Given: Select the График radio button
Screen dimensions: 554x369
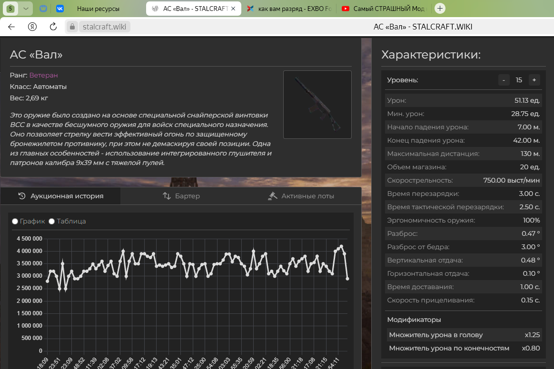Looking at the screenshot, I should 15,222.
